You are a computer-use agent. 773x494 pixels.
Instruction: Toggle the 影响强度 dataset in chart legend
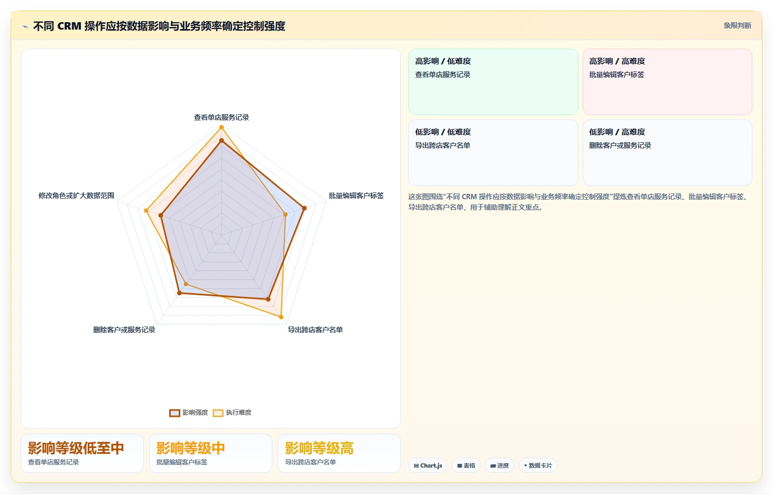189,413
